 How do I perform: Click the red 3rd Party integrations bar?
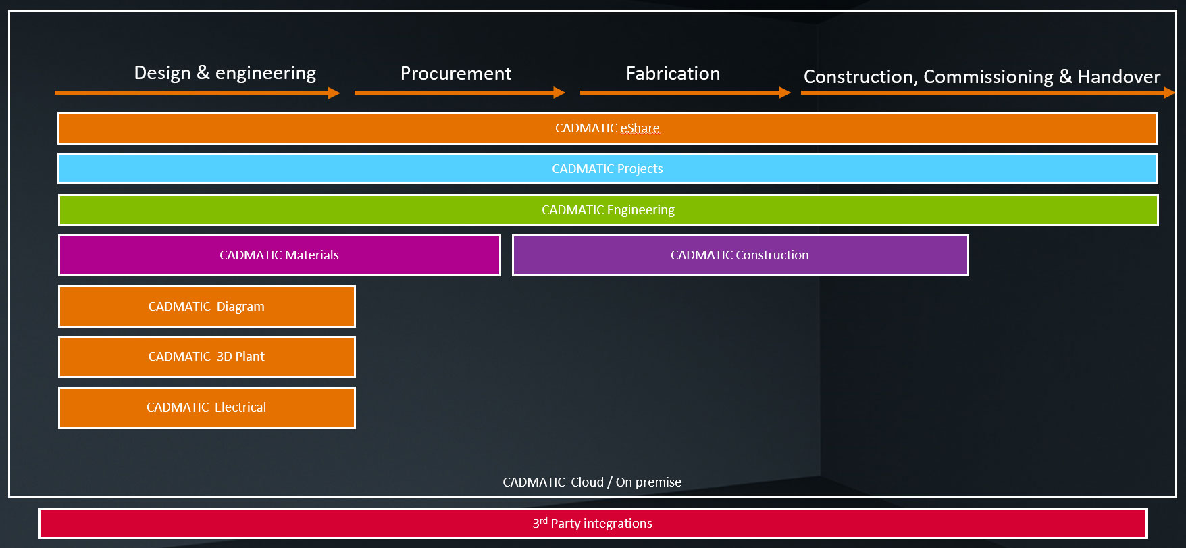pos(592,524)
